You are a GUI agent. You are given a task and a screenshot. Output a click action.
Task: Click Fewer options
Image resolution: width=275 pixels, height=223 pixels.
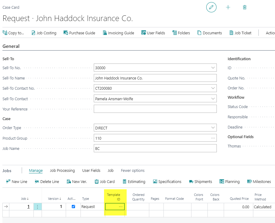click(133, 171)
